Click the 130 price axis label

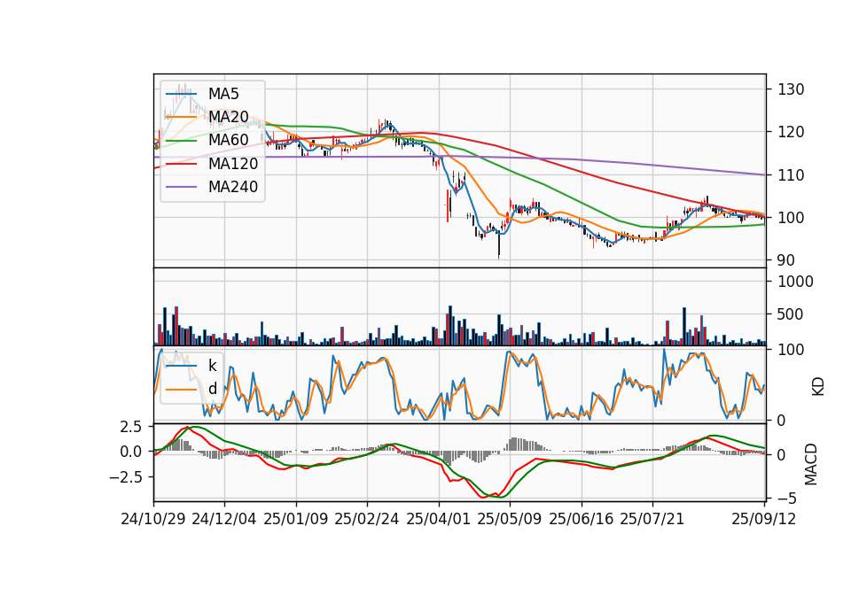coord(791,89)
